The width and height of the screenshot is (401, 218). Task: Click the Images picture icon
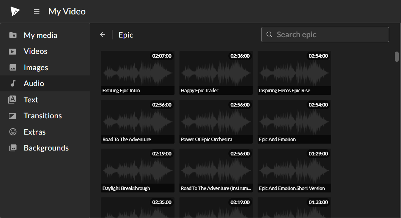[13, 67]
